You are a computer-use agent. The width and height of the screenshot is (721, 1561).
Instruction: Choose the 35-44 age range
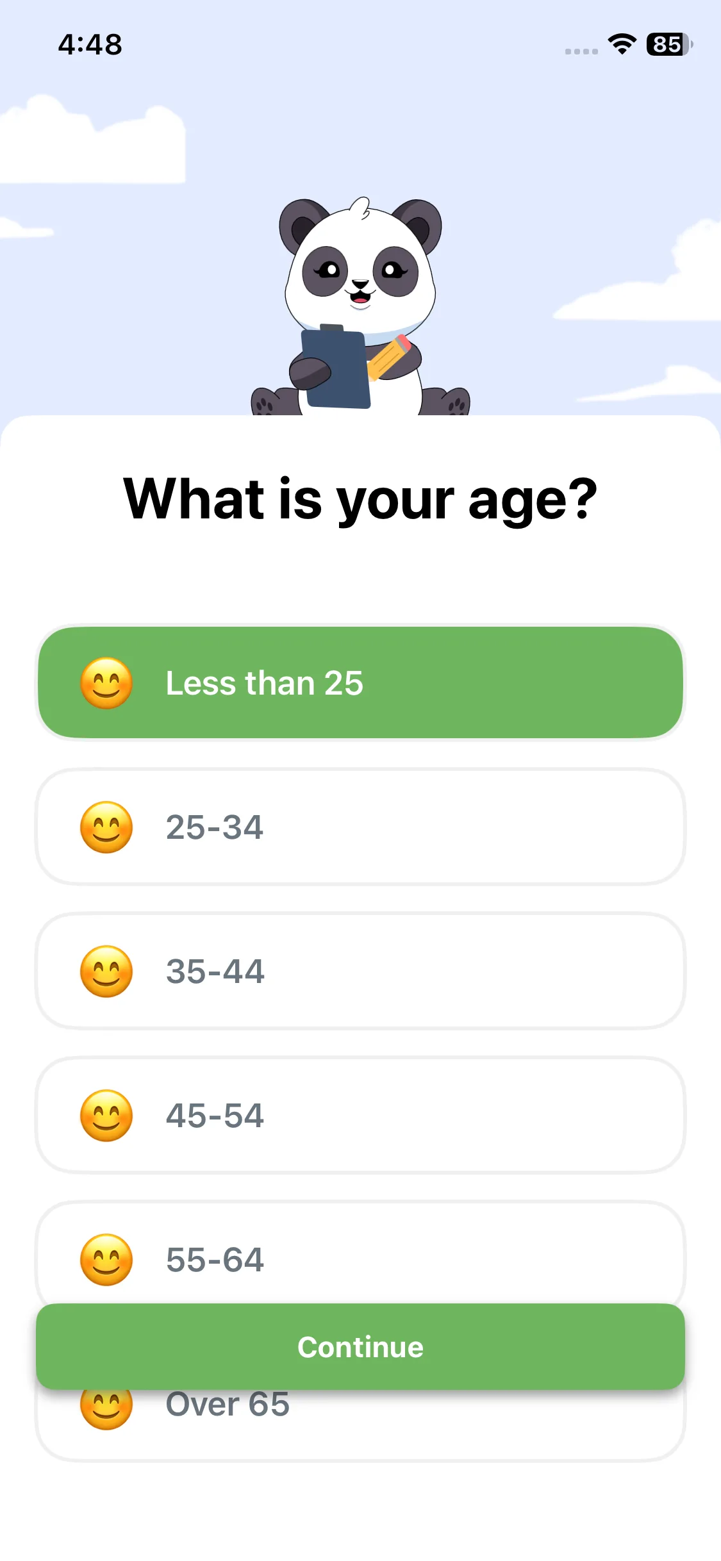[360, 971]
